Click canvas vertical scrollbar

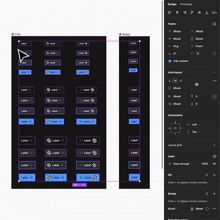tap(162, 85)
